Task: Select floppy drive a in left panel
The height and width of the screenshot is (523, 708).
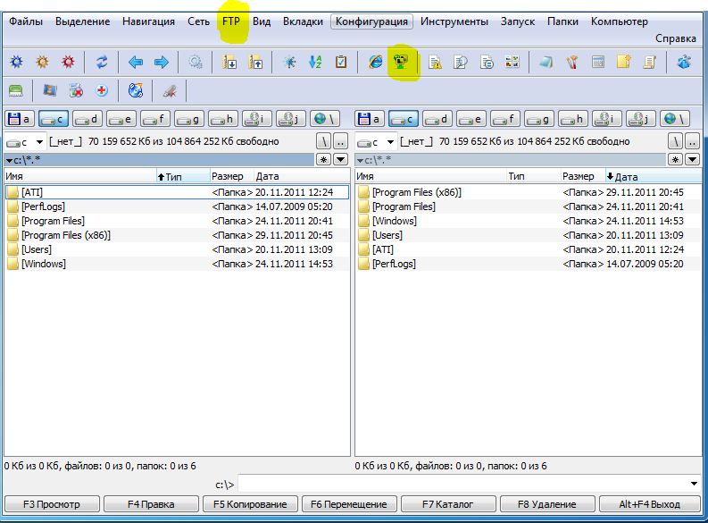Action: point(19,119)
